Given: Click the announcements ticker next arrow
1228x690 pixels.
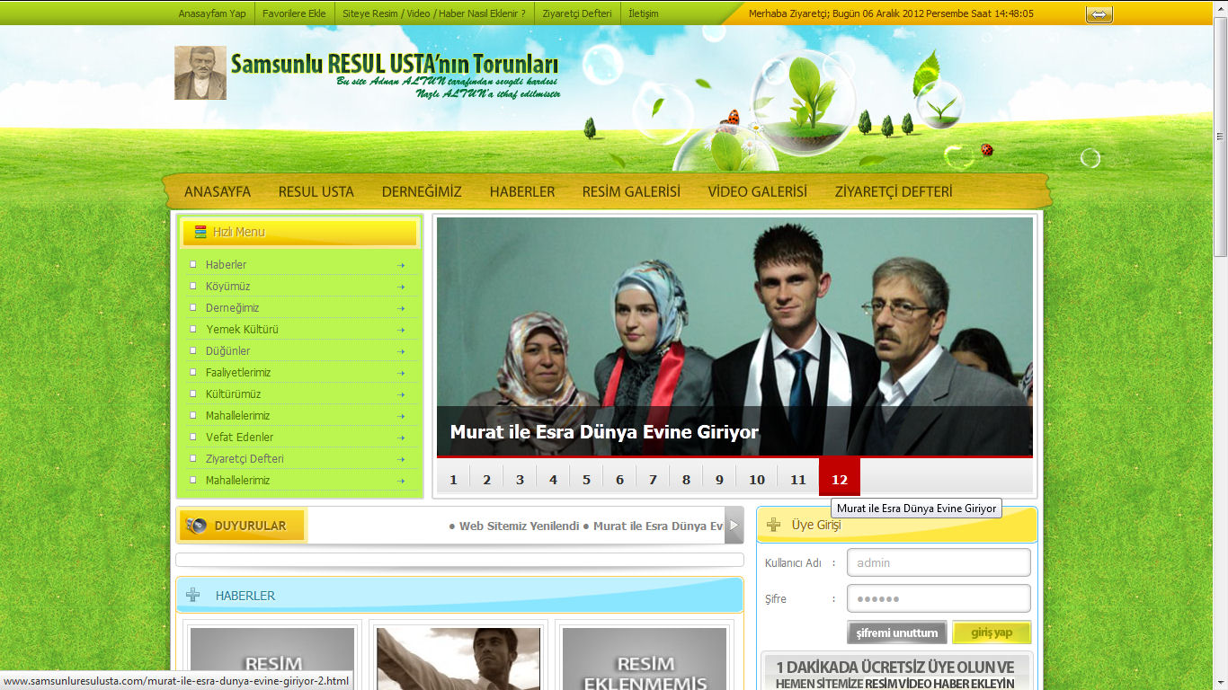Looking at the screenshot, I should coord(734,525).
